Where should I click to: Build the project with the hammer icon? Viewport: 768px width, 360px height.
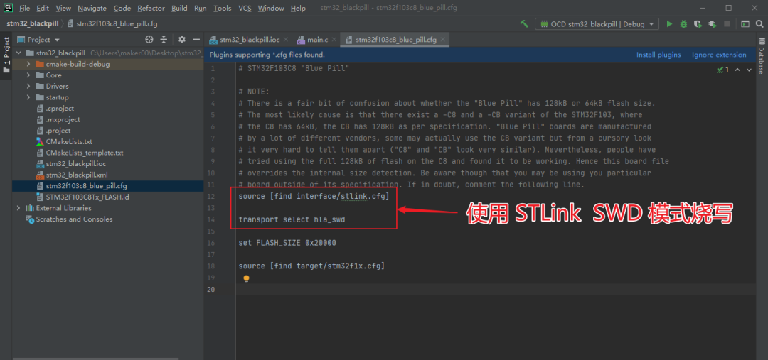tap(524, 23)
